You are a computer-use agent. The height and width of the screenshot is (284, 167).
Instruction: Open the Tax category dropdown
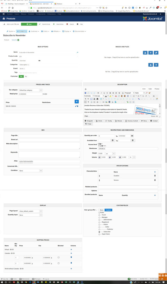point(30,90)
